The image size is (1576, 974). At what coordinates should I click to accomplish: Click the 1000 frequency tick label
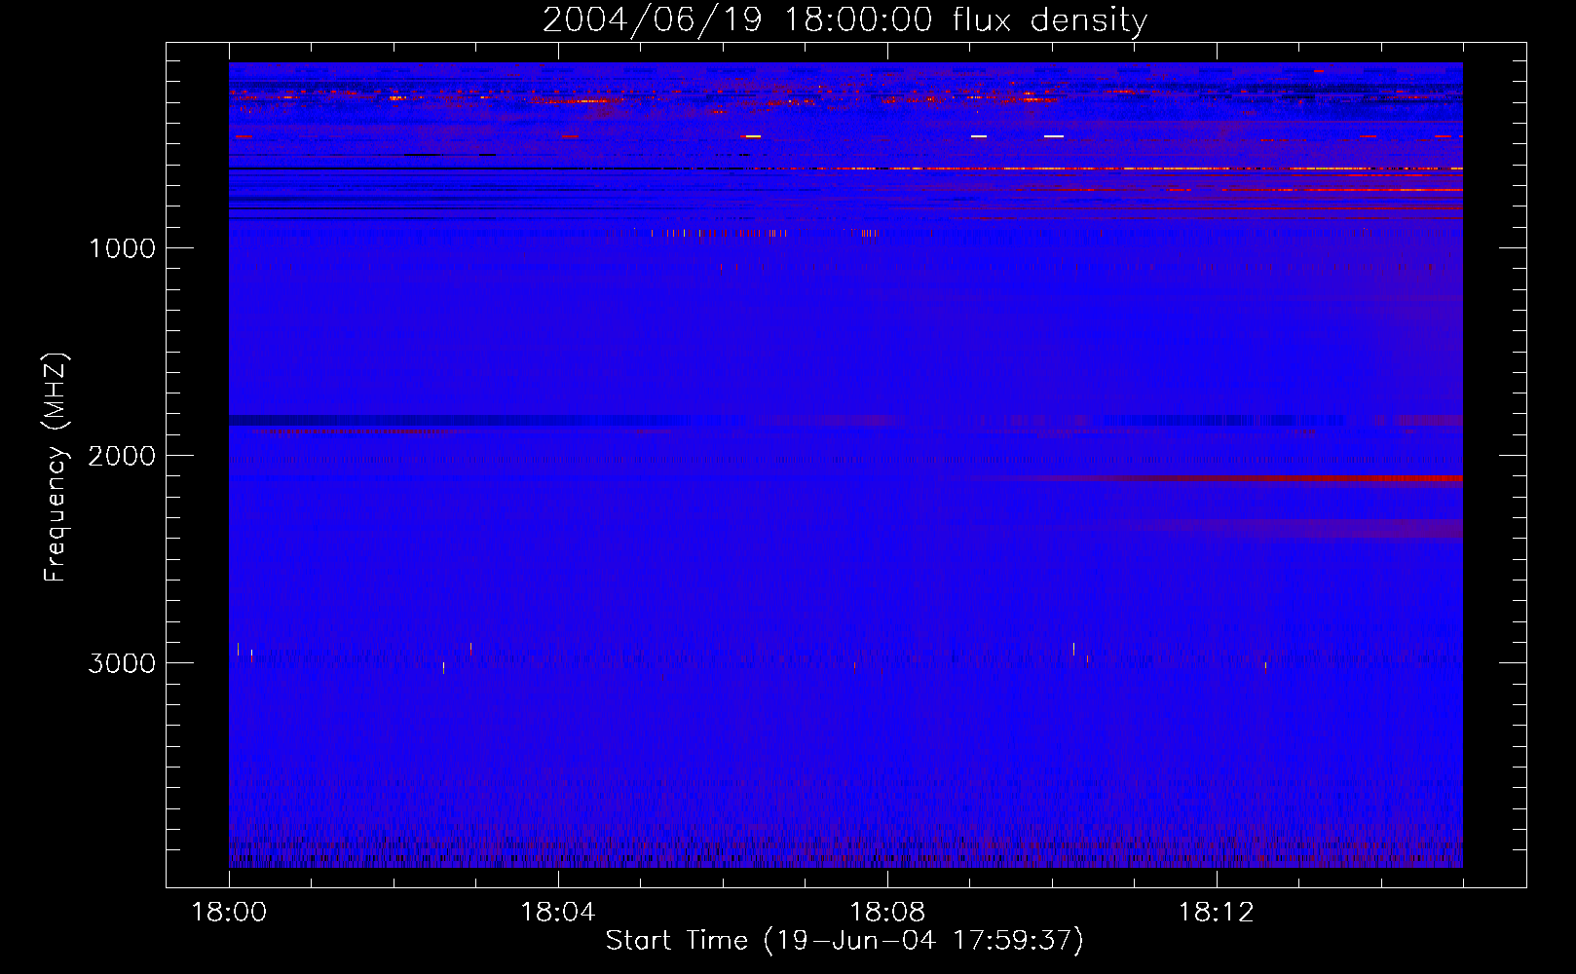click(123, 248)
